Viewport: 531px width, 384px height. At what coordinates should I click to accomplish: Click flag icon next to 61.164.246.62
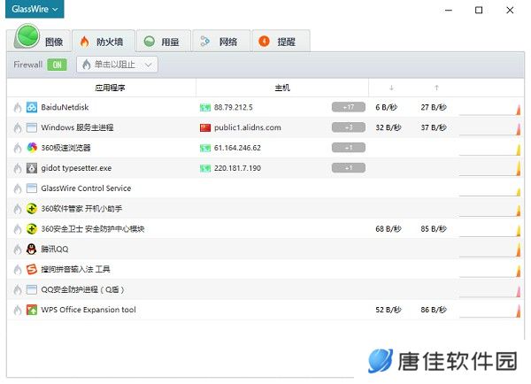tap(205, 149)
